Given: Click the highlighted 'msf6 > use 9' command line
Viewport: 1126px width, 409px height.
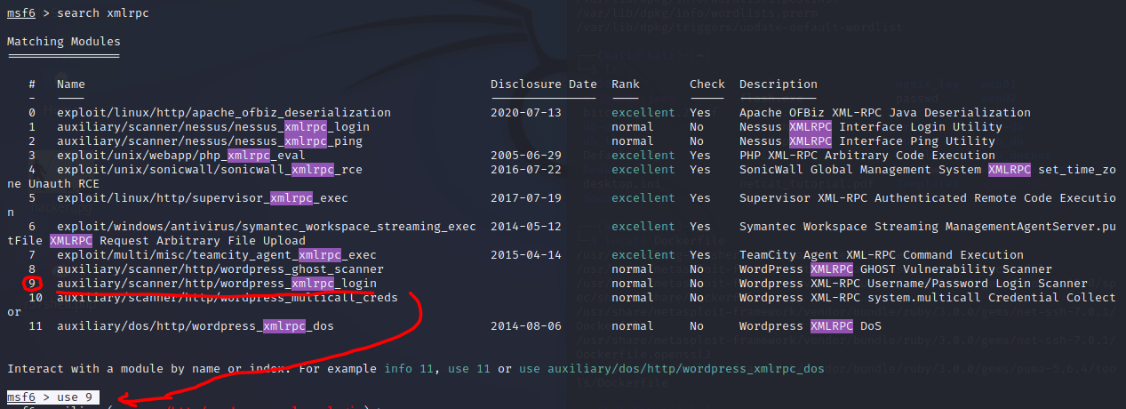Looking at the screenshot, I should coord(53,397).
